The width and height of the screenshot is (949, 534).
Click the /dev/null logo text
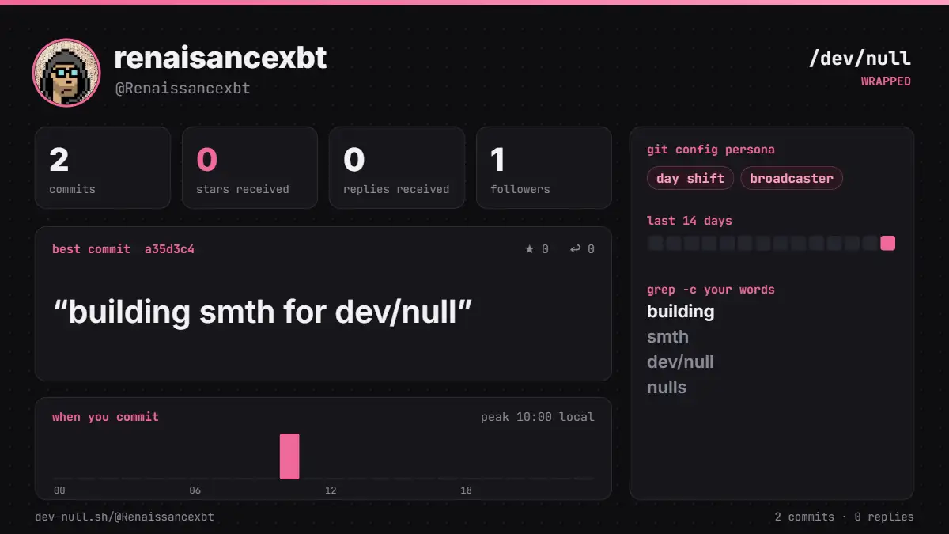pos(860,58)
